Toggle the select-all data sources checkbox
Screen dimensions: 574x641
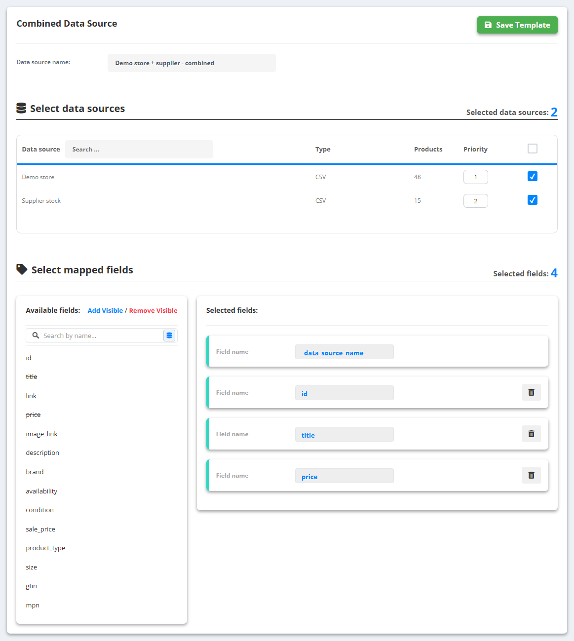pyautogui.click(x=533, y=149)
